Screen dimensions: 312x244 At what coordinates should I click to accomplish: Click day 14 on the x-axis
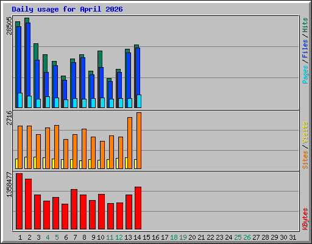point(137,237)
